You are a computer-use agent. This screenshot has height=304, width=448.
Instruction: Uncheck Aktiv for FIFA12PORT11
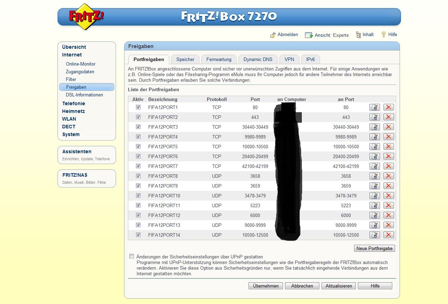pyautogui.click(x=138, y=205)
